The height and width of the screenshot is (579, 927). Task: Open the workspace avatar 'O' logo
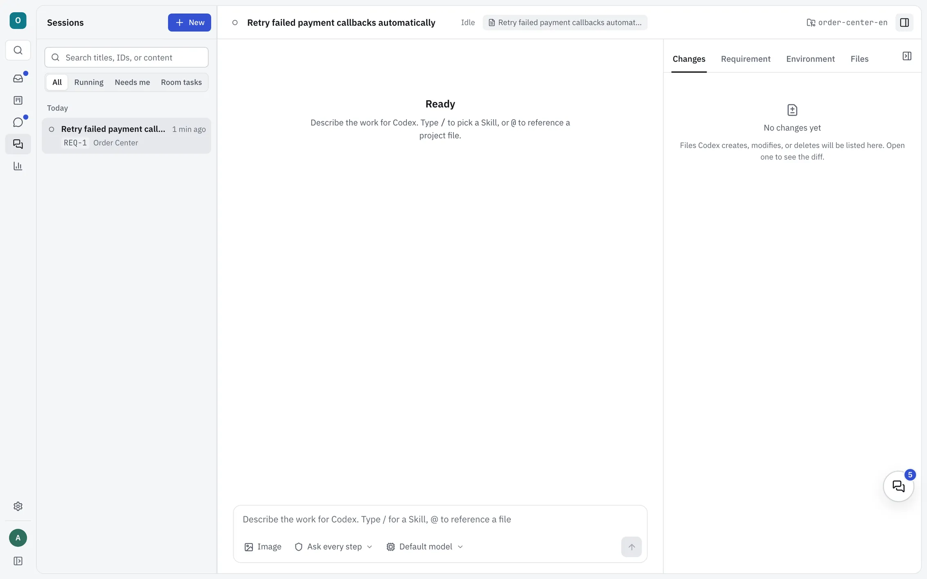click(x=18, y=20)
